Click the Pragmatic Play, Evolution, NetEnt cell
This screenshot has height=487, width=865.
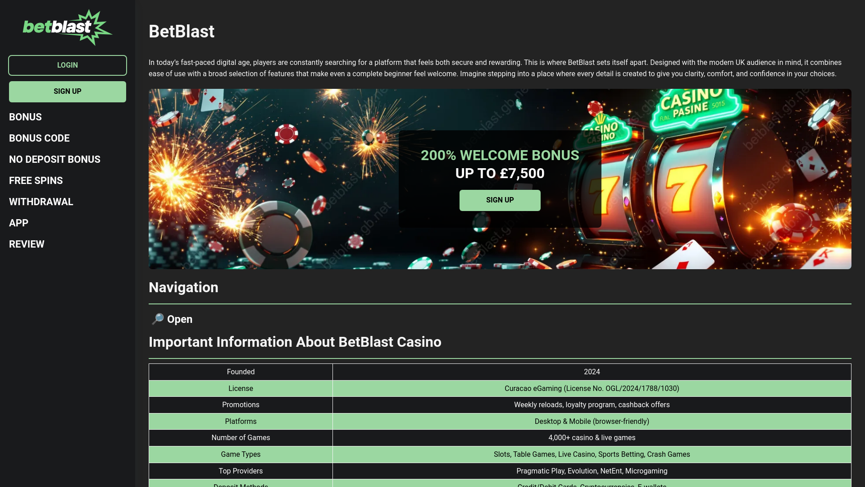[x=592, y=471]
